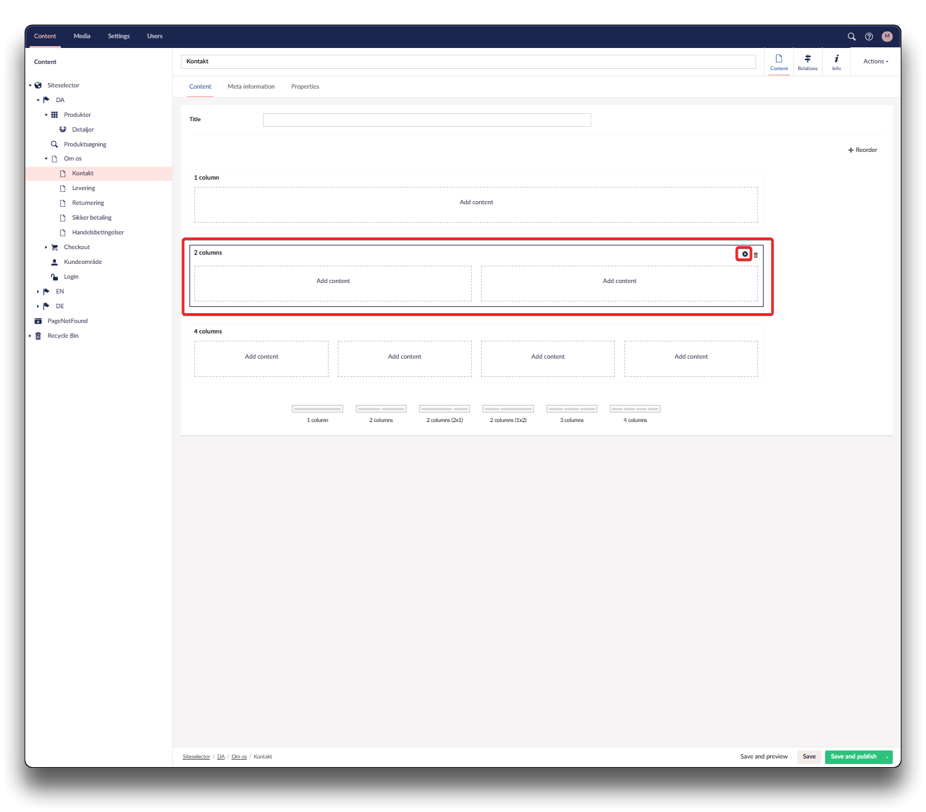Go to the Media section
Viewport: 926px width, 812px height.
pos(82,36)
